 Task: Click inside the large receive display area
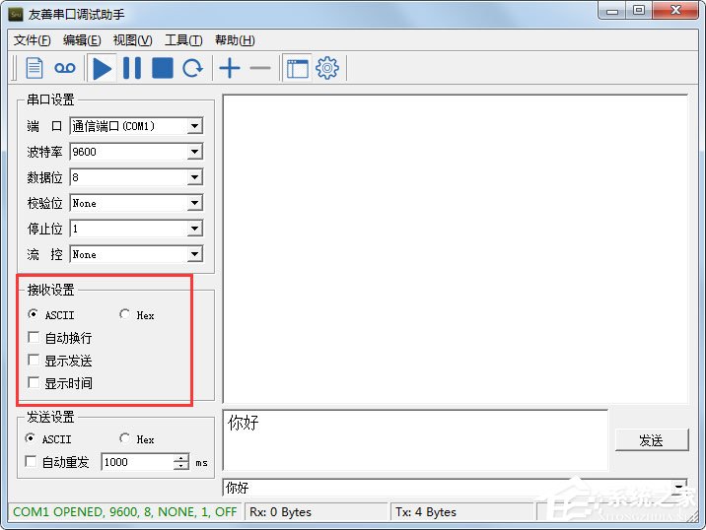tap(456, 248)
